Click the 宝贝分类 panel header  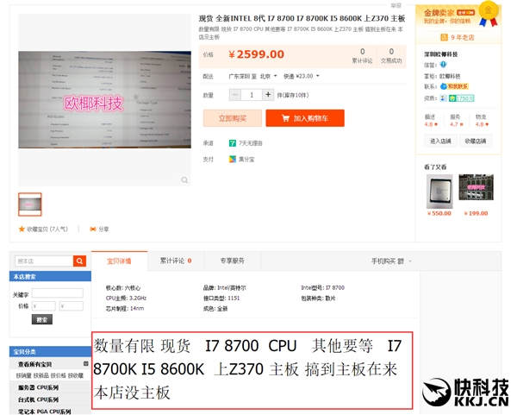(50, 352)
